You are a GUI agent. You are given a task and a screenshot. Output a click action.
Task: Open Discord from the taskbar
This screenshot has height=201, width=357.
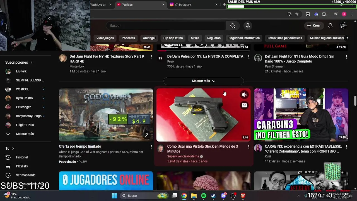coord(223,196)
